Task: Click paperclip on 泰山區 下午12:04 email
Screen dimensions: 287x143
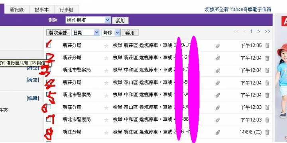Action: tap(218, 83)
